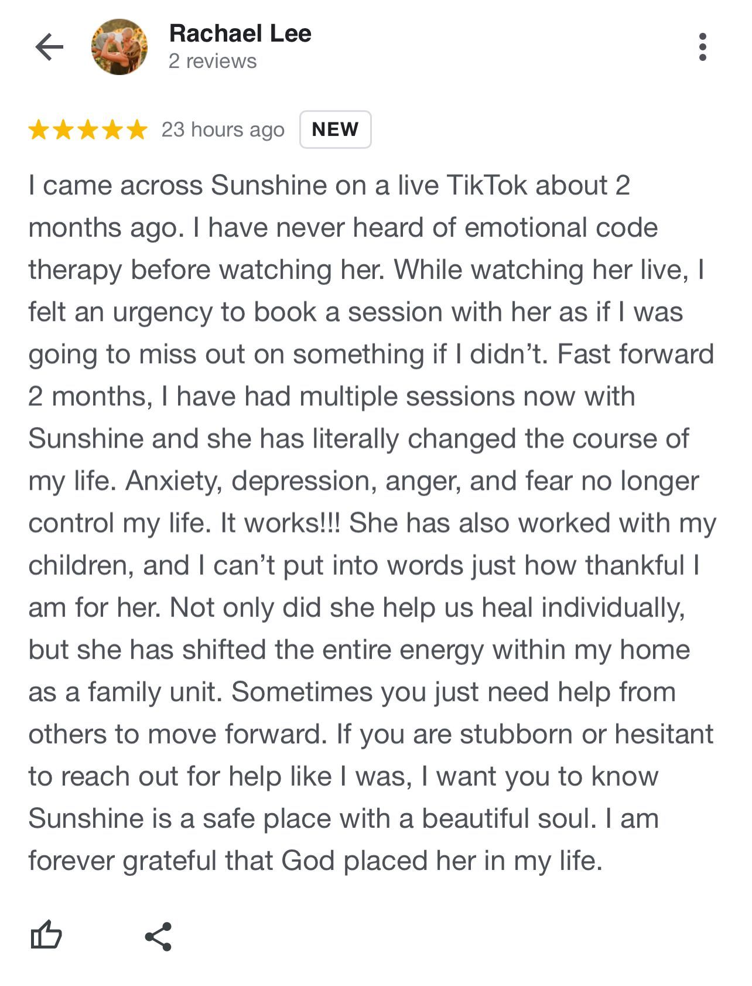Click the "23 hours ago" timestamp
Screen dimensions: 752x986
pyautogui.click(x=223, y=129)
